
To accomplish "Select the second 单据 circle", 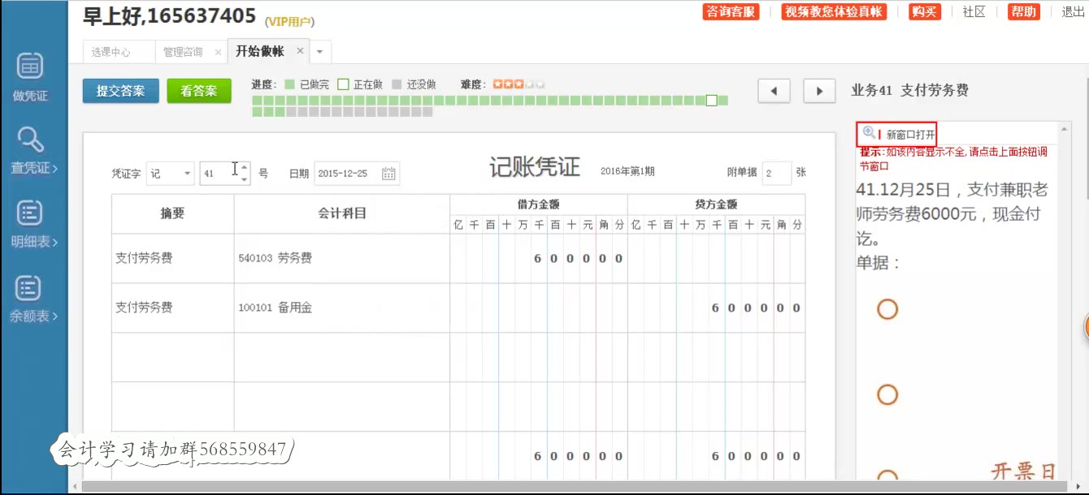I will [887, 394].
